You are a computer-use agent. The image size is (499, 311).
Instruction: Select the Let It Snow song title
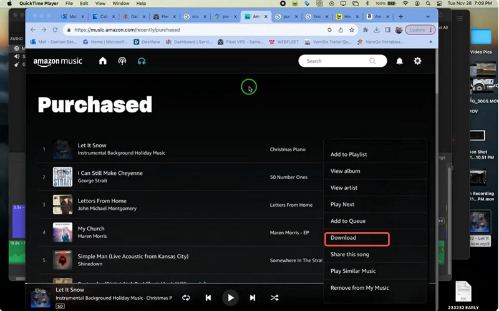point(92,146)
